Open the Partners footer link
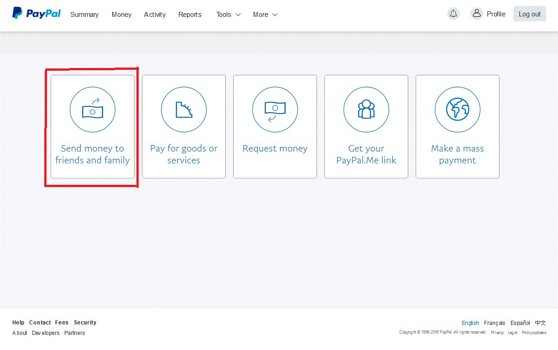This screenshot has height=350, width=558. tap(75, 333)
